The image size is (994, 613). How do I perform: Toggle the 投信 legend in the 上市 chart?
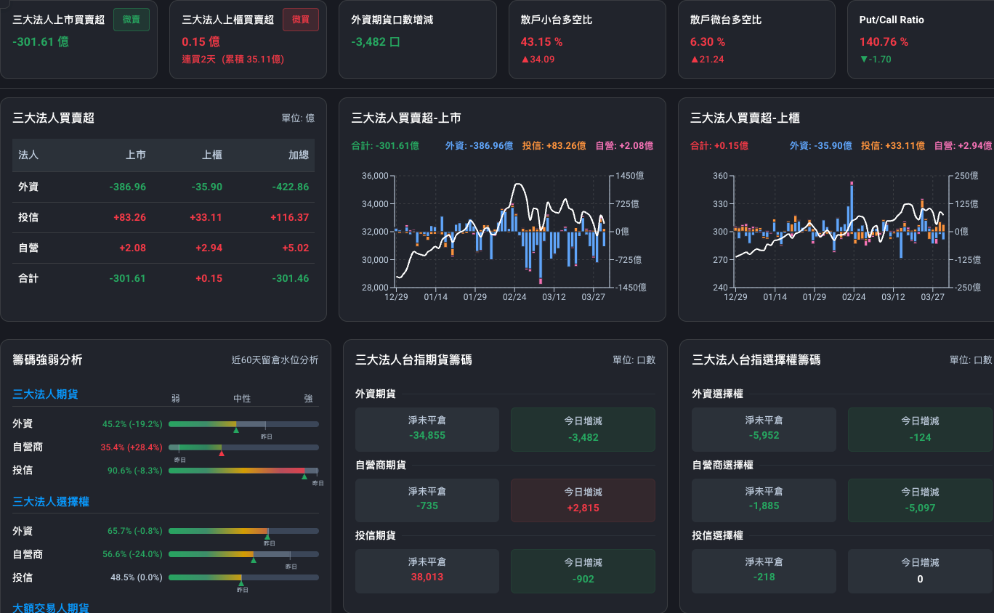coord(554,146)
